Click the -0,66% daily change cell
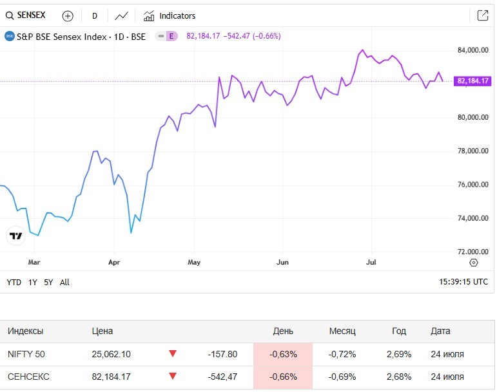This screenshot has width=497, height=392. (283, 377)
